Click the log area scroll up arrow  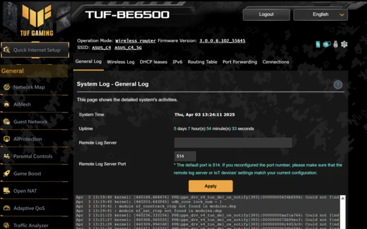click(342, 198)
